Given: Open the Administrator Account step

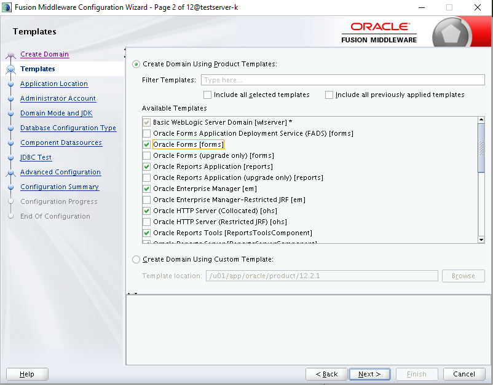Looking at the screenshot, I should pos(58,99).
